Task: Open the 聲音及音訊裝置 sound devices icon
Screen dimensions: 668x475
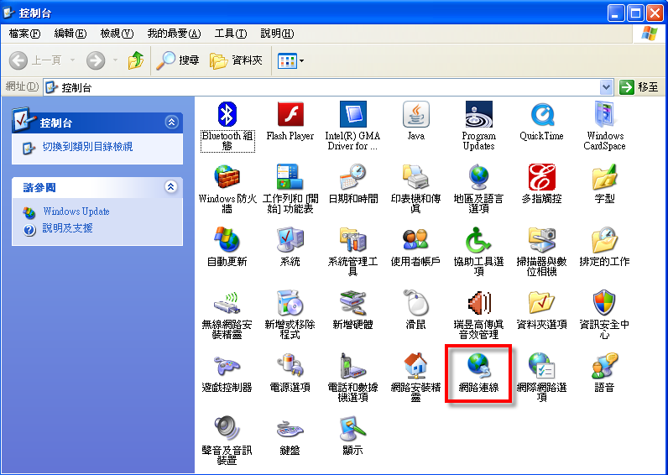Action: 227,430
